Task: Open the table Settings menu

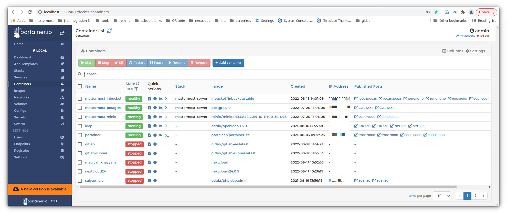Action: (x=475, y=51)
